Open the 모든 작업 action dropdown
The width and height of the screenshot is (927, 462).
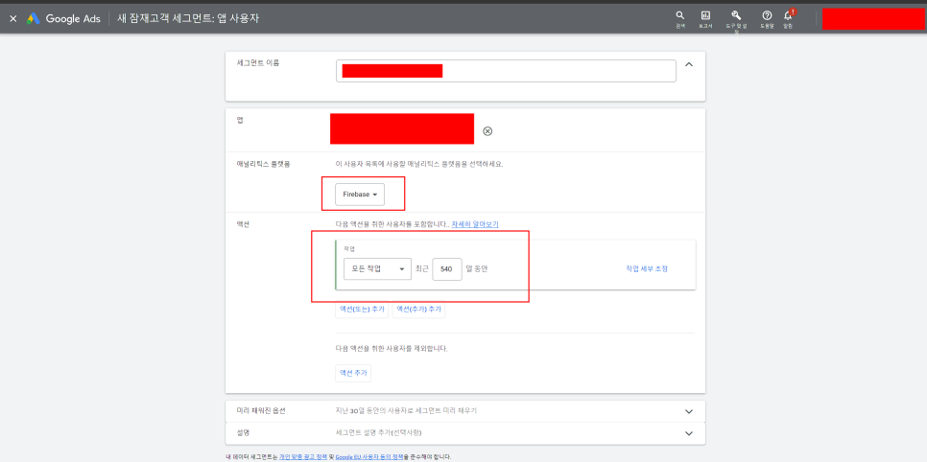click(x=377, y=268)
